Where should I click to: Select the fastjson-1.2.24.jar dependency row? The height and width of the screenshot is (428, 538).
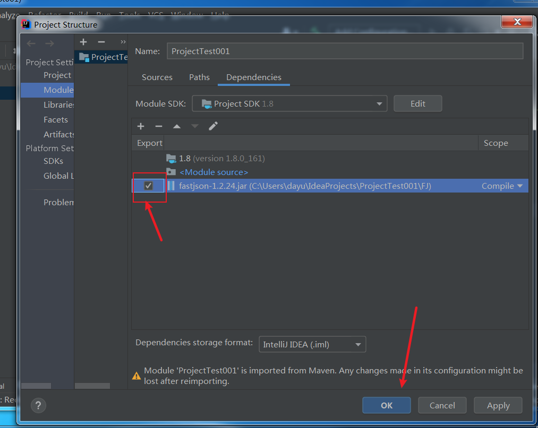(330, 186)
